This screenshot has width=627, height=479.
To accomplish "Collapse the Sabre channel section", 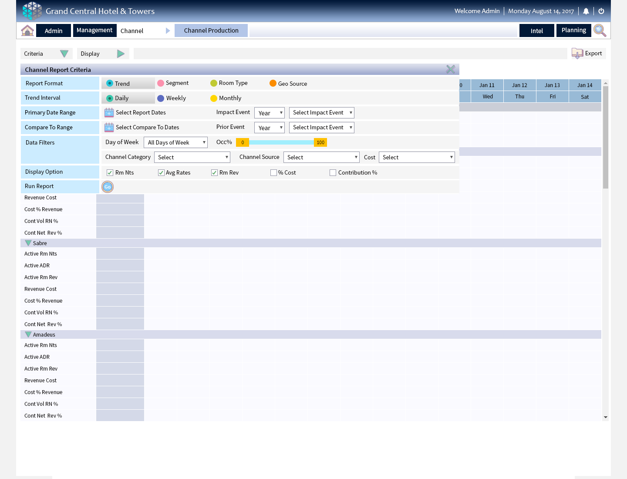I will click(x=28, y=243).
